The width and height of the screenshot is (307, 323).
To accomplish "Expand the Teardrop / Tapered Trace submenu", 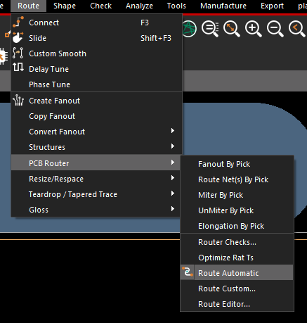I will tap(96, 194).
